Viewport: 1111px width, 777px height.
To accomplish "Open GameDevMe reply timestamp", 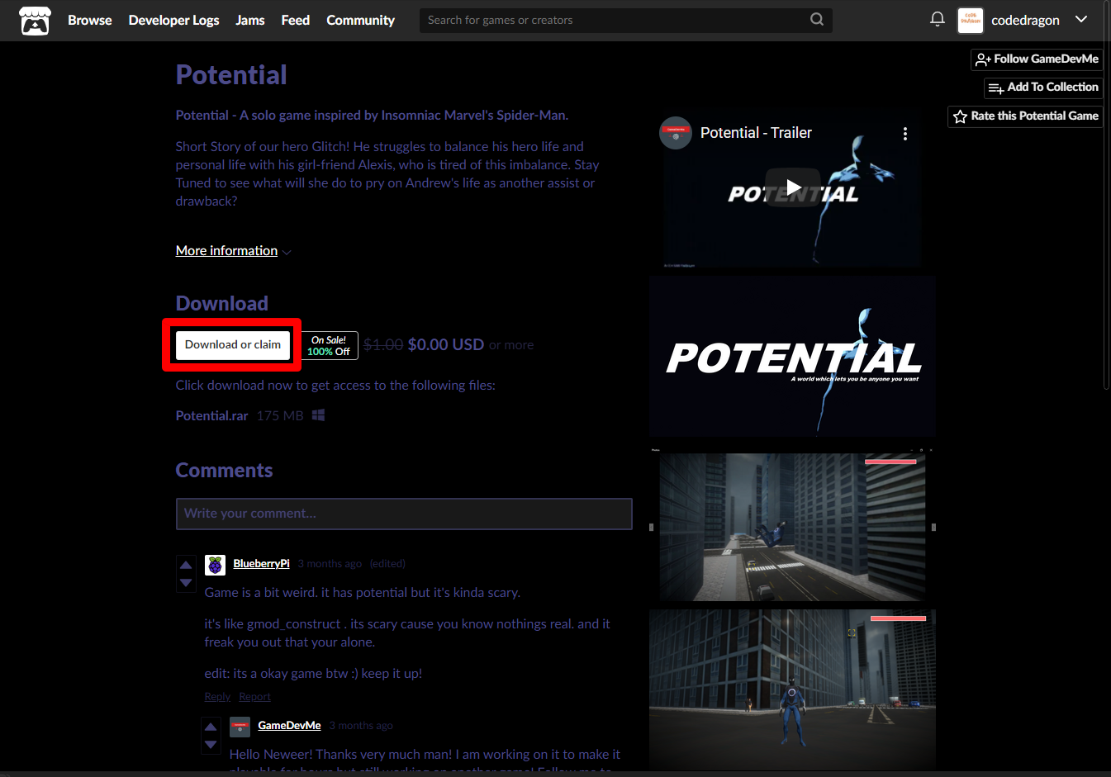I will [361, 726].
